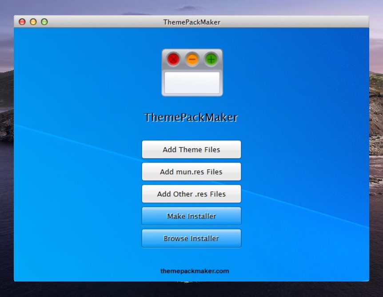This screenshot has height=297, width=383.
Task: Click the desktop wallpaper left of the window
Action: pos(6,155)
